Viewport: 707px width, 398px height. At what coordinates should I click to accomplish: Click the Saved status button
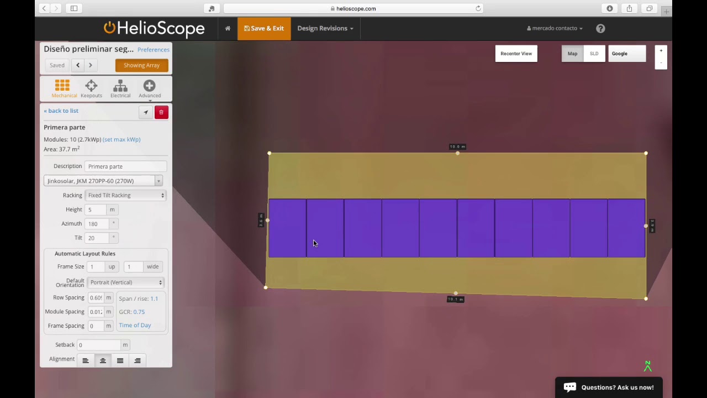point(57,65)
